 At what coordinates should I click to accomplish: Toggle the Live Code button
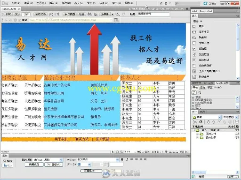tap(40, 14)
